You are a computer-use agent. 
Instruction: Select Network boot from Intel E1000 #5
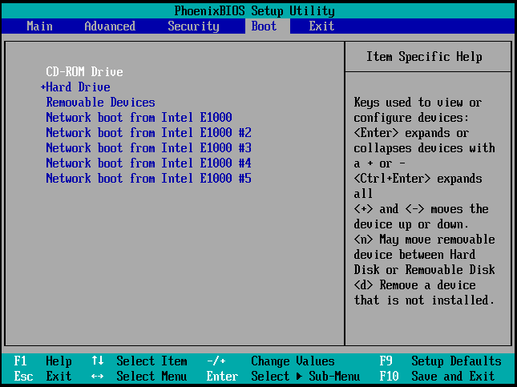coord(149,179)
